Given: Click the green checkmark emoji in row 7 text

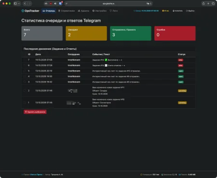Looking at the screenshot, I should [106, 60].
